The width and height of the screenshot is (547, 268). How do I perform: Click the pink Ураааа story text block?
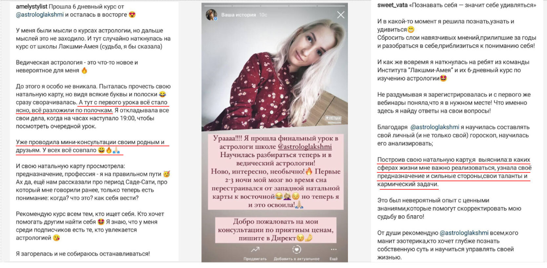(276, 171)
